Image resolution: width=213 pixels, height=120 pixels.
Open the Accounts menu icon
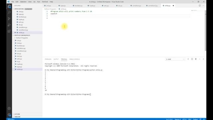9,108
